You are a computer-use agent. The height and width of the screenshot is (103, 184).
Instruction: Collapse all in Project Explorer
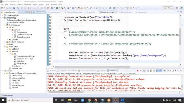point(26,12)
